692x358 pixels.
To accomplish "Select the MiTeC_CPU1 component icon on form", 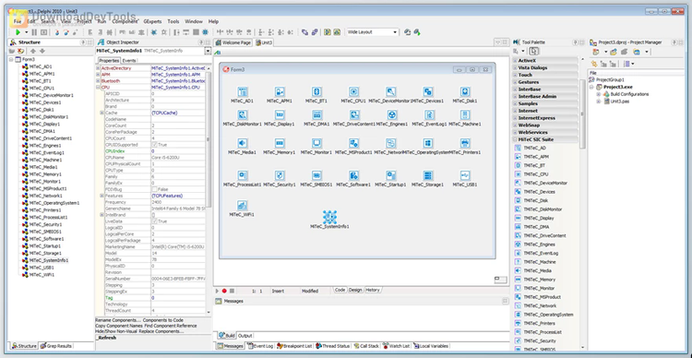I will pyautogui.click(x=353, y=92).
